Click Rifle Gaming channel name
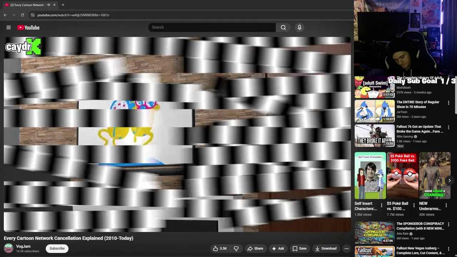457x257 pixels. [x=405, y=136]
